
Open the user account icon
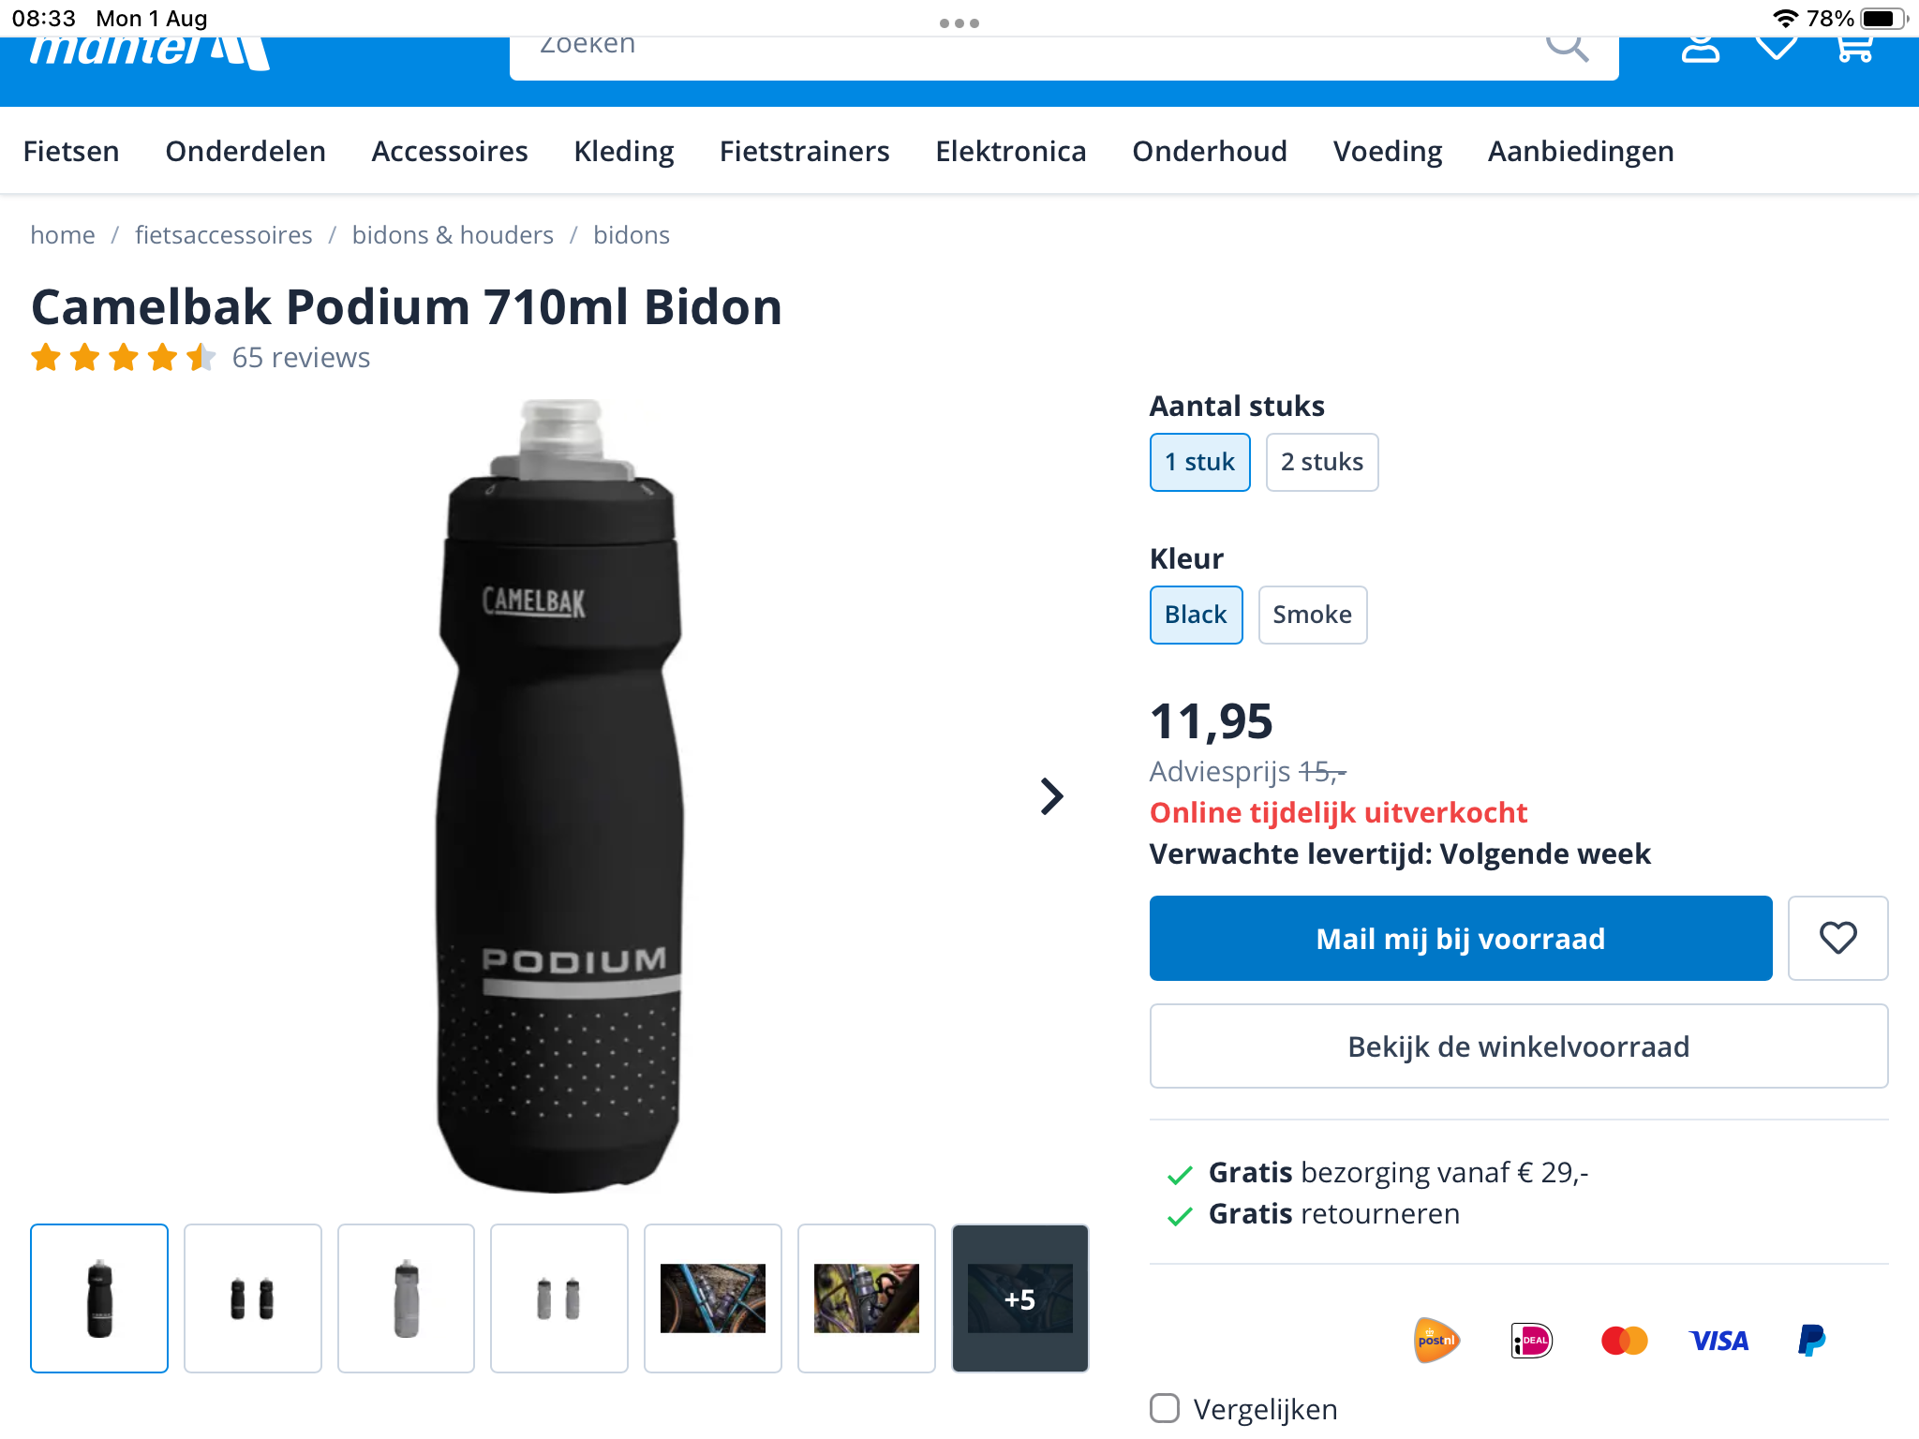click(x=1700, y=49)
